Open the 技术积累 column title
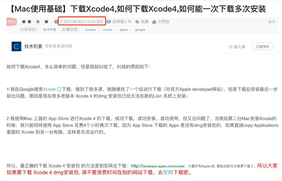This screenshot has height=181, width=282. pos(33,46)
